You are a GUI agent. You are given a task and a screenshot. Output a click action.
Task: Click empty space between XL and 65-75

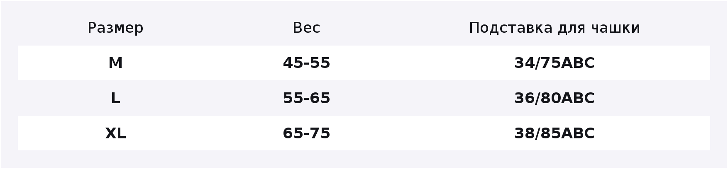point(204,133)
